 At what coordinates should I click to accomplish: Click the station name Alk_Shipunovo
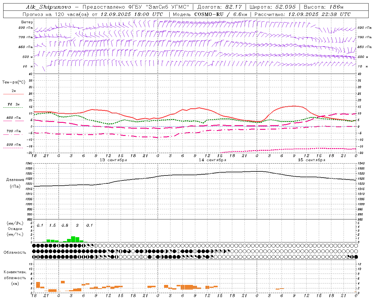click(48, 7)
